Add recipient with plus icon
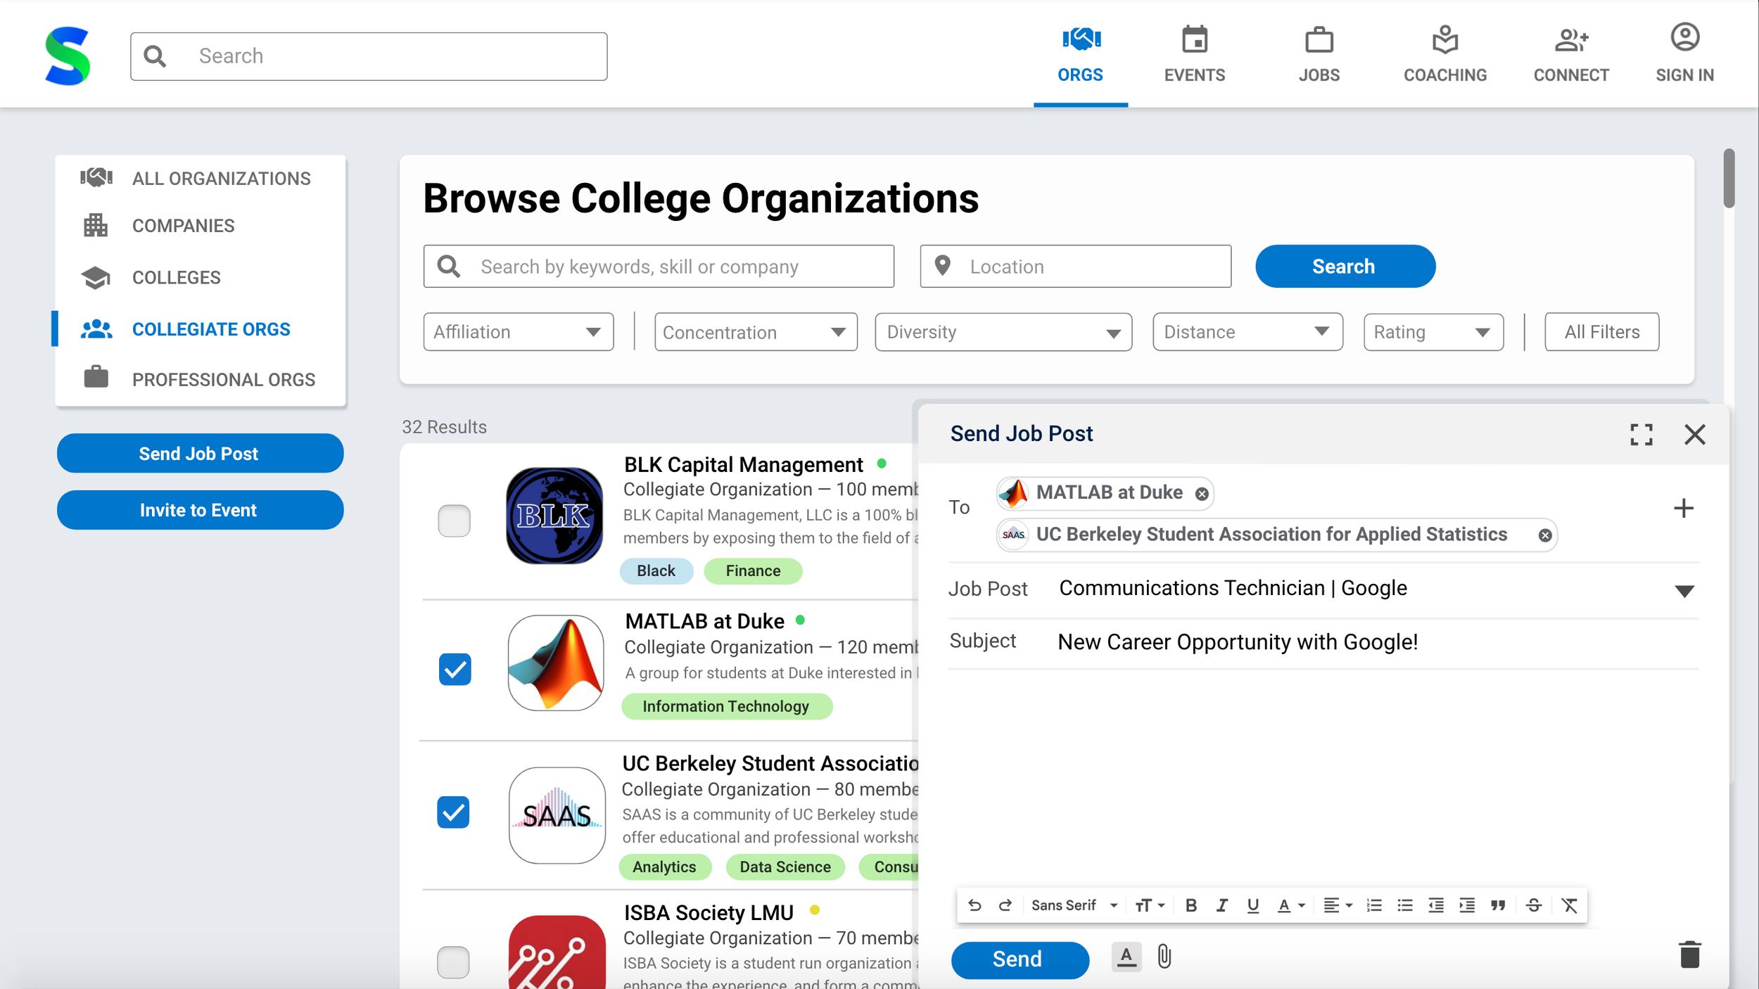 (1683, 508)
